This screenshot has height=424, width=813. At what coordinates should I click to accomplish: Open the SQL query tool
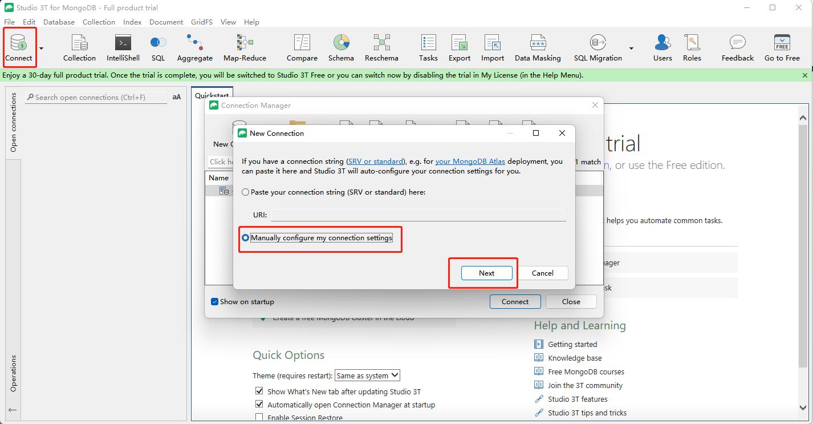158,47
